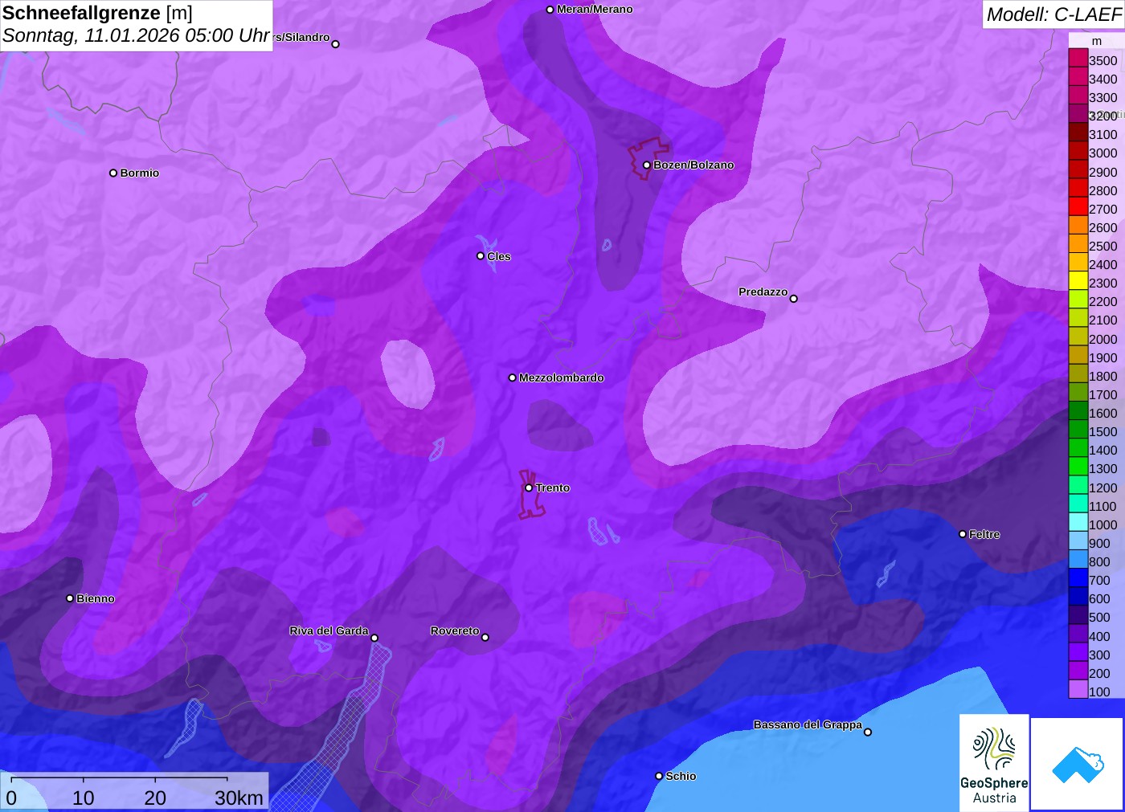The width and height of the screenshot is (1125, 812).
Task: Select the Cles location dot
Action: click(x=481, y=256)
